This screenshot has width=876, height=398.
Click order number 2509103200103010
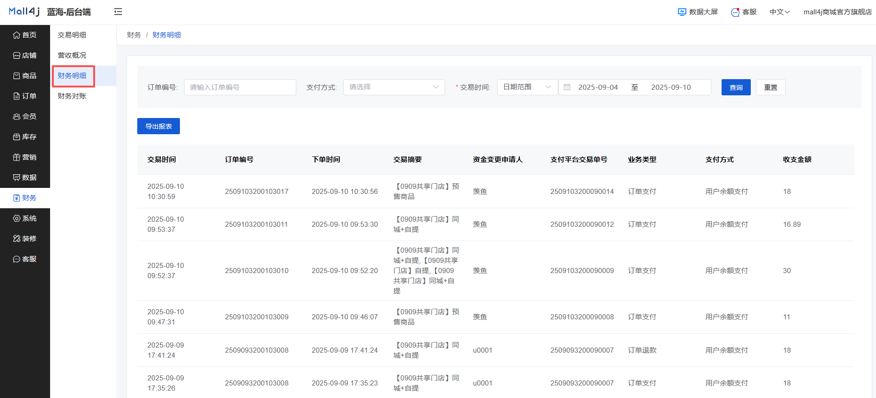(x=256, y=271)
